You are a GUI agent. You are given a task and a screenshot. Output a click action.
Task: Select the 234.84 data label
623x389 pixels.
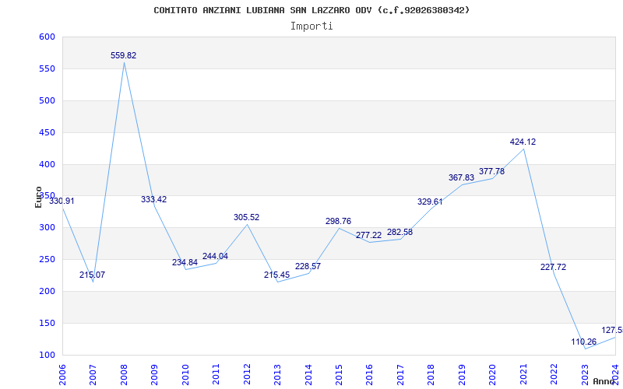pyautogui.click(x=185, y=262)
